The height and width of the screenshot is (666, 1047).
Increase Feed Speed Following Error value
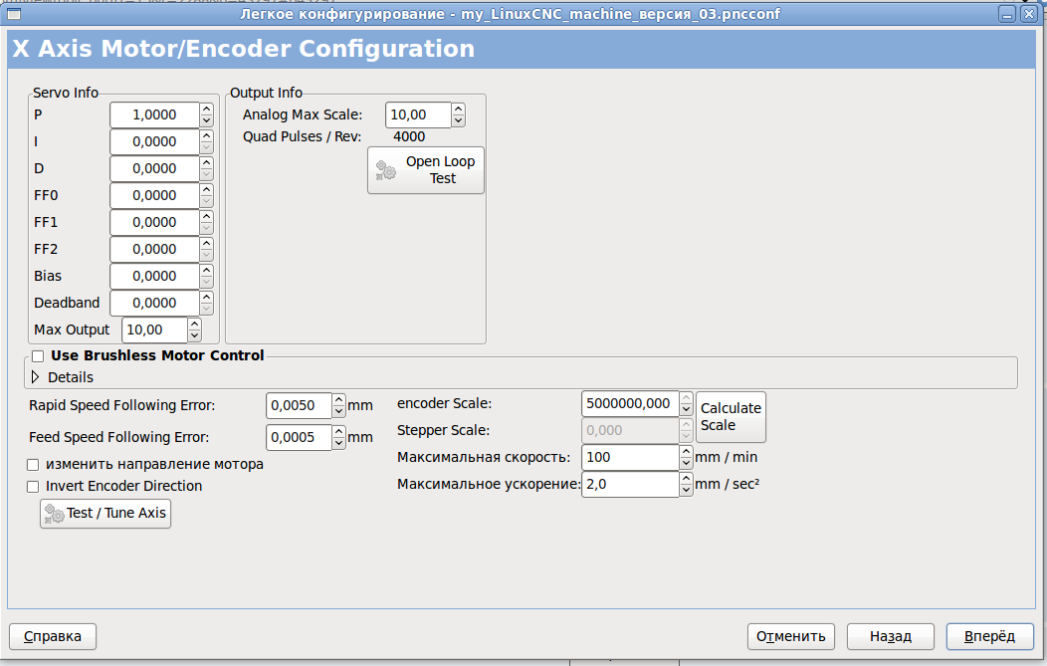(x=338, y=431)
